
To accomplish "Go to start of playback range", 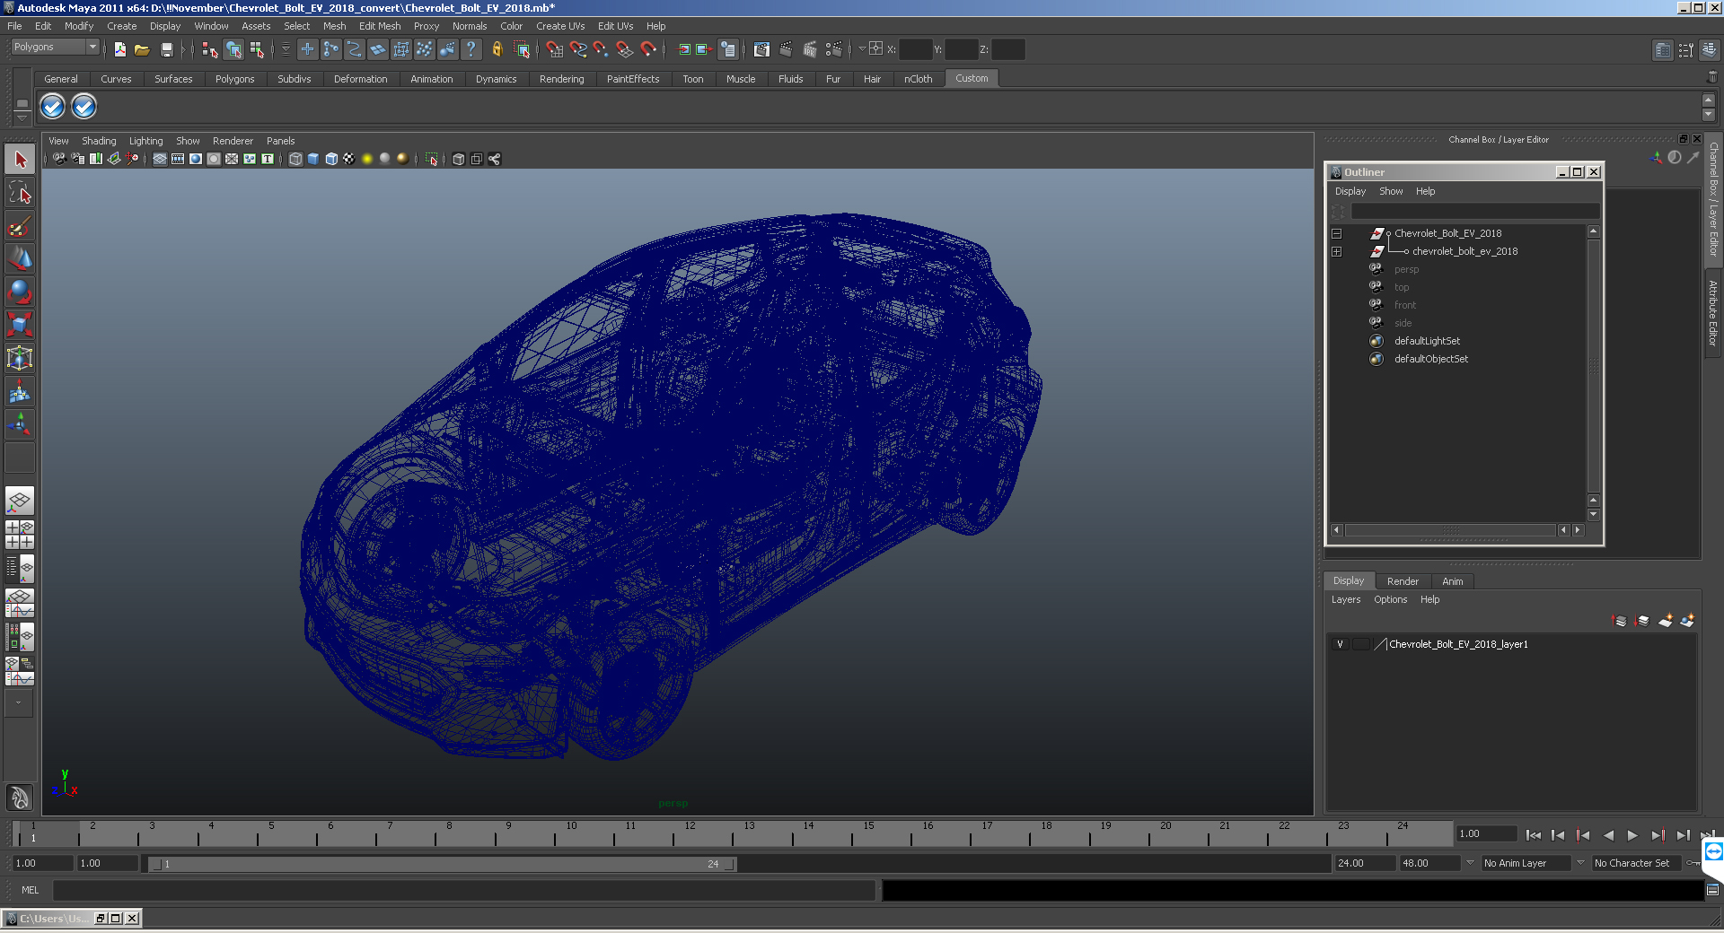I will coord(1534,835).
